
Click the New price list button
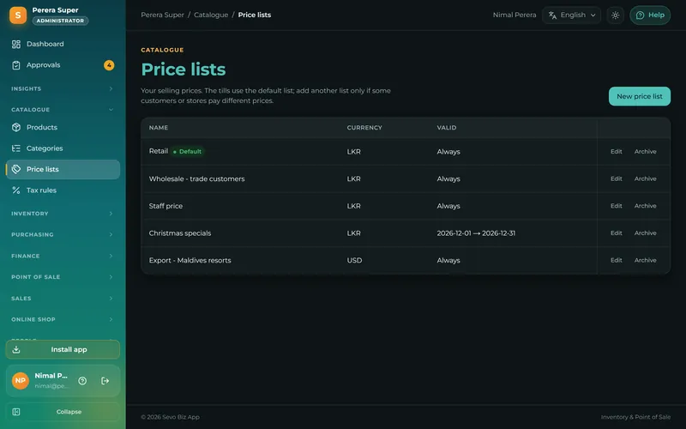pos(639,96)
